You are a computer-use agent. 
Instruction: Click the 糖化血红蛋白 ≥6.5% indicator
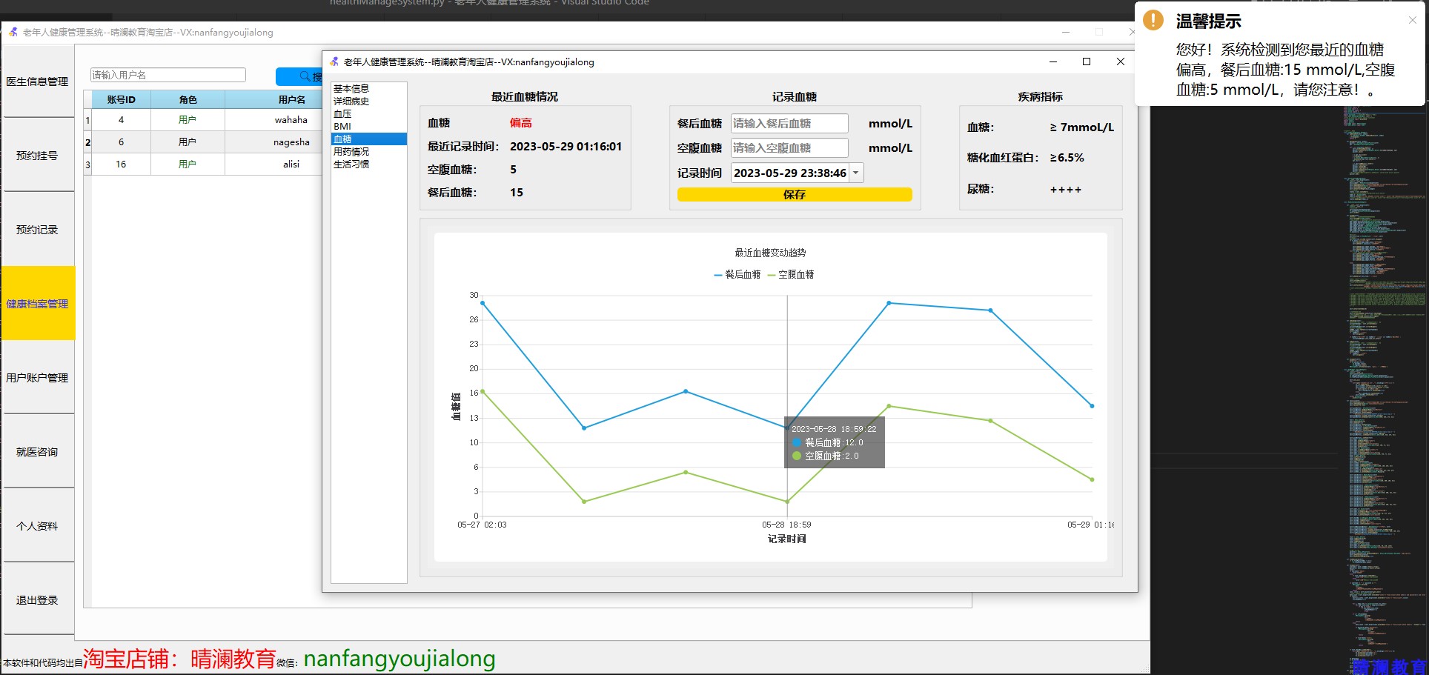click(x=1025, y=158)
